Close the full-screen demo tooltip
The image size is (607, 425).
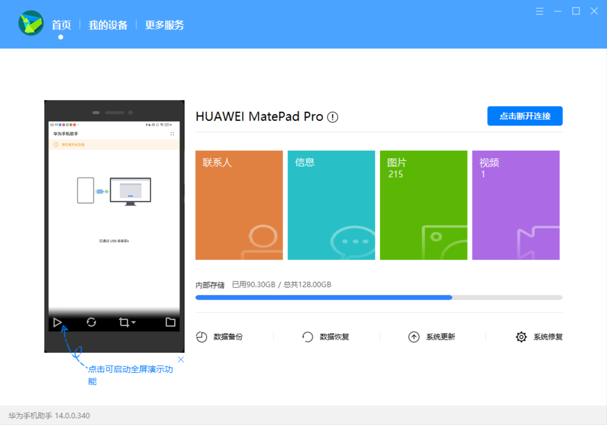pyautogui.click(x=181, y=359)
